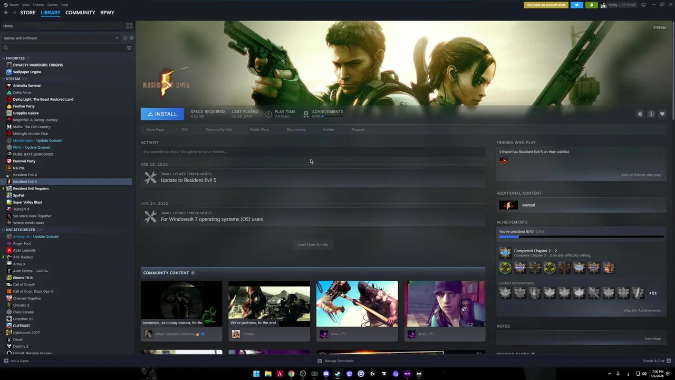Click the user avatar in the header
The width and height of the screenshot is (675, 380).
603,5
